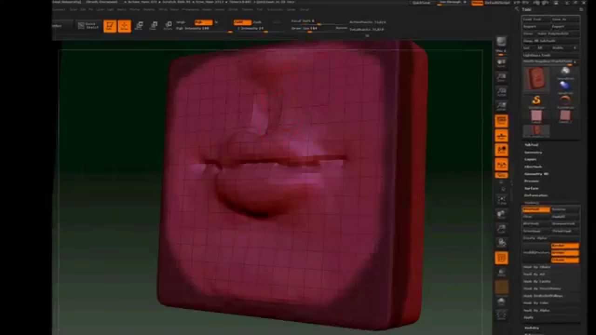Image resolution: width=596 pixels, height=335 pixels.
Task: Toggle Border option beside MaskByFeature
Action: (x=565, y=245)
